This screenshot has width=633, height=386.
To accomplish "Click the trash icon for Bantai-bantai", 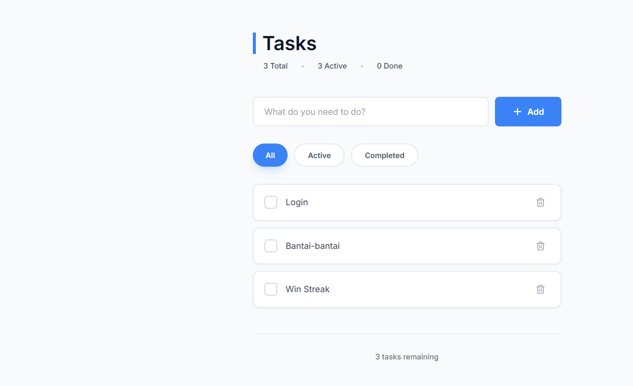I will coord(540,246).
